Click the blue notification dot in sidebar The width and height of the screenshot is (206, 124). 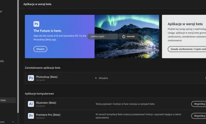[x=13, y=122]
